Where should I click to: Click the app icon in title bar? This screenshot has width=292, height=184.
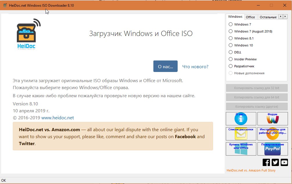(x=5, y=5)
